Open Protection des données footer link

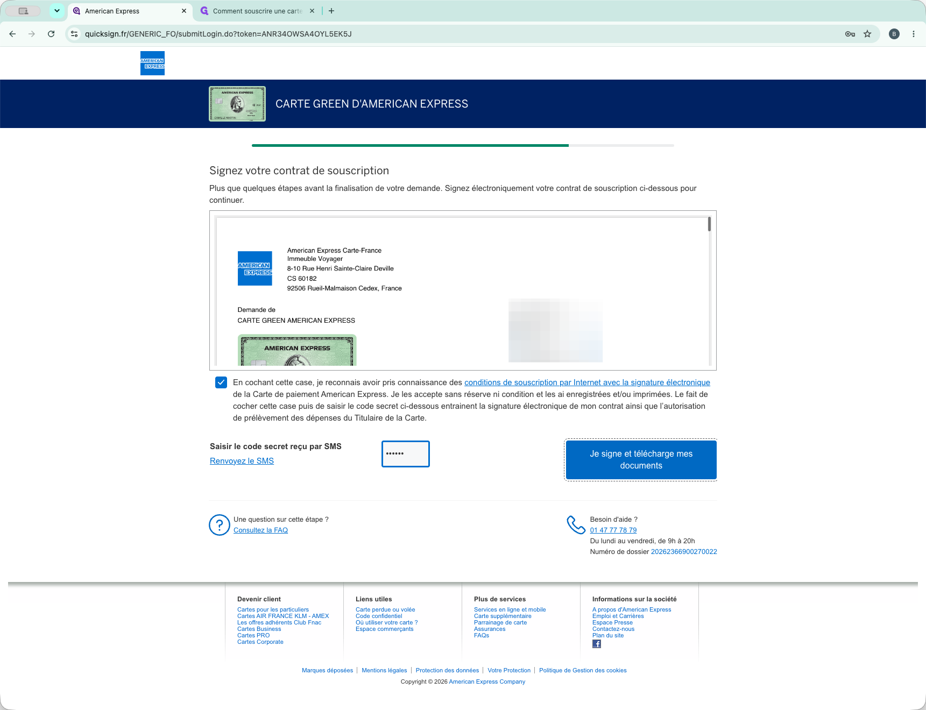tap(447, 671)
